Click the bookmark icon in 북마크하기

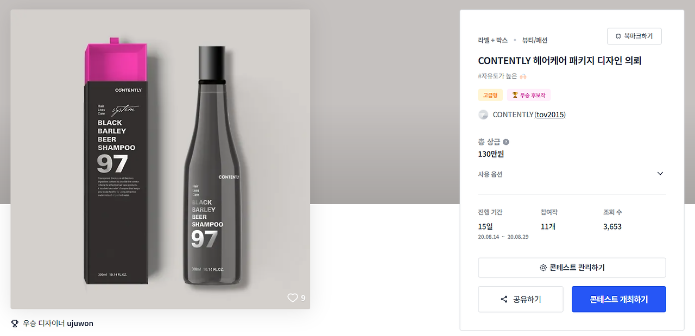tap(618, 36)
